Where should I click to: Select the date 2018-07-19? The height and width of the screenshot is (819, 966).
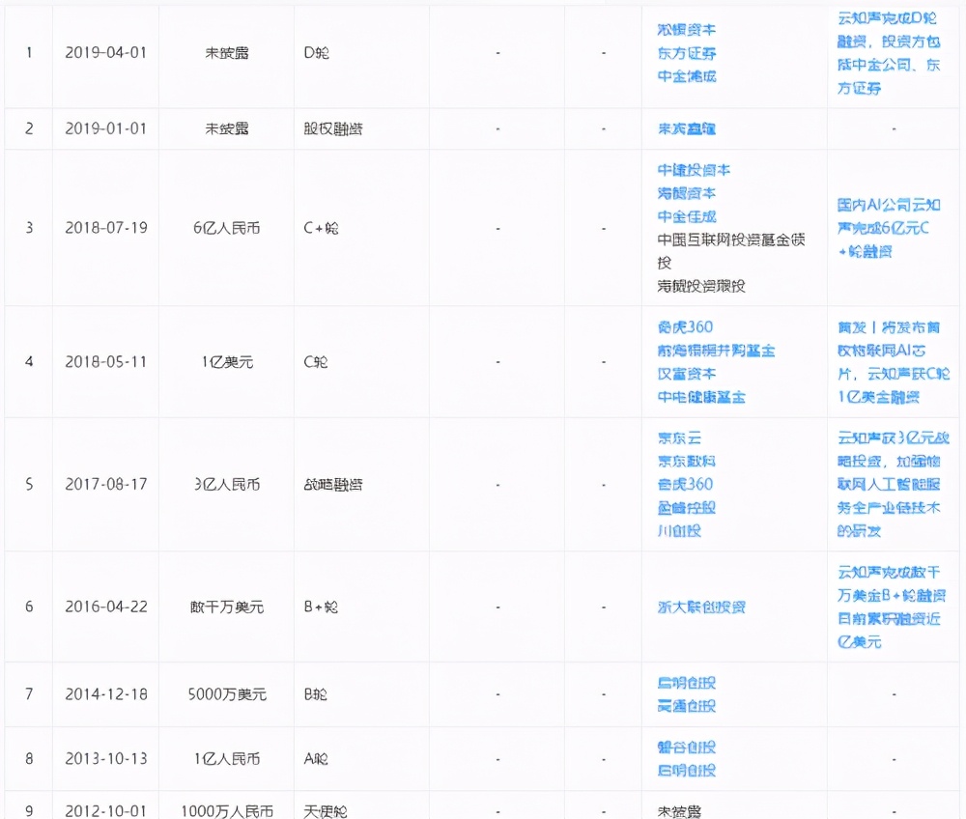pyautogui.click(x=106, y=228)
